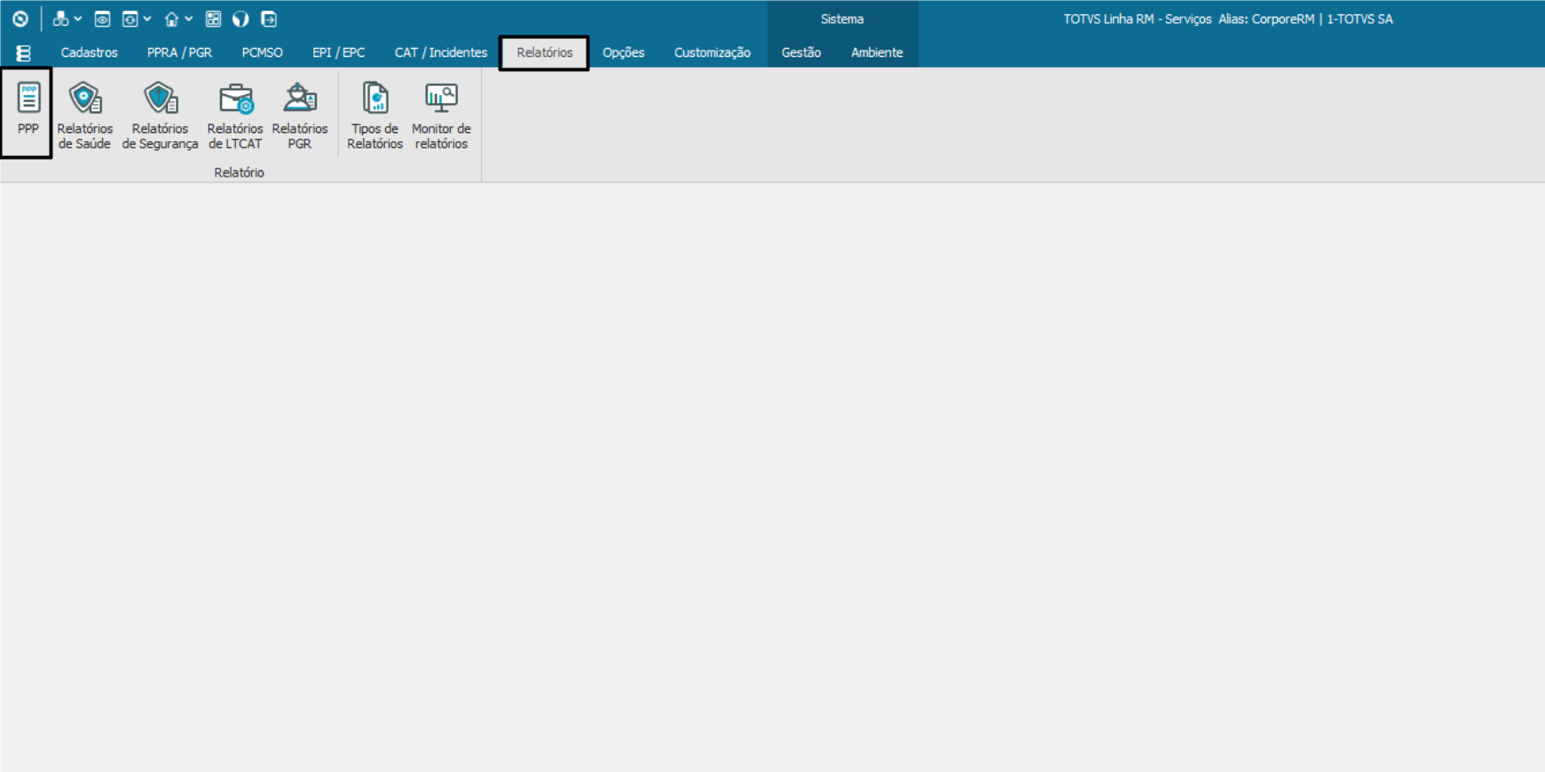The image size is (1545, 772).
Task: Switch to the Opções tab
Action: click(623, 52)
